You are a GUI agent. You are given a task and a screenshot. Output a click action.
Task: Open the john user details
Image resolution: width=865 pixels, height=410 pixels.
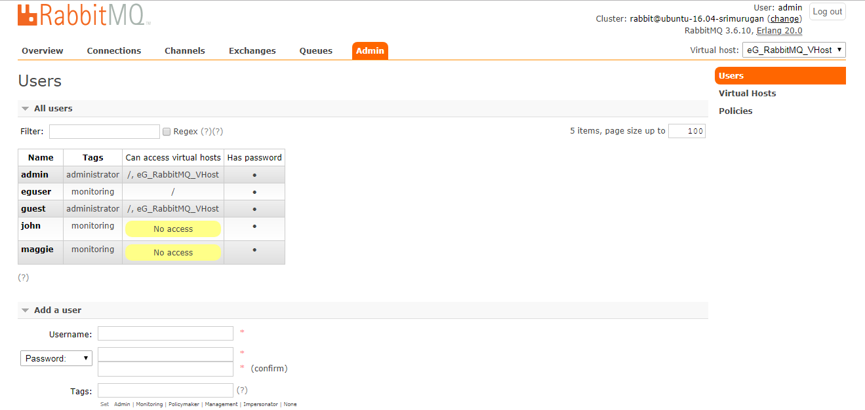[x=31, y=226]
